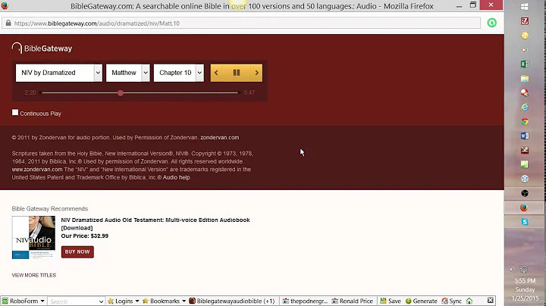This screenshot has height=306, width=546.
Task: Click the green circular icon right of address bar
Action: coord(491,23)
